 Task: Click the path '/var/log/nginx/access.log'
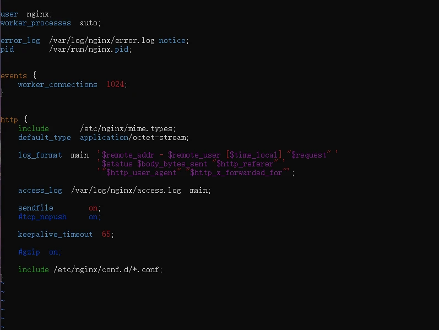click(126, 191)
